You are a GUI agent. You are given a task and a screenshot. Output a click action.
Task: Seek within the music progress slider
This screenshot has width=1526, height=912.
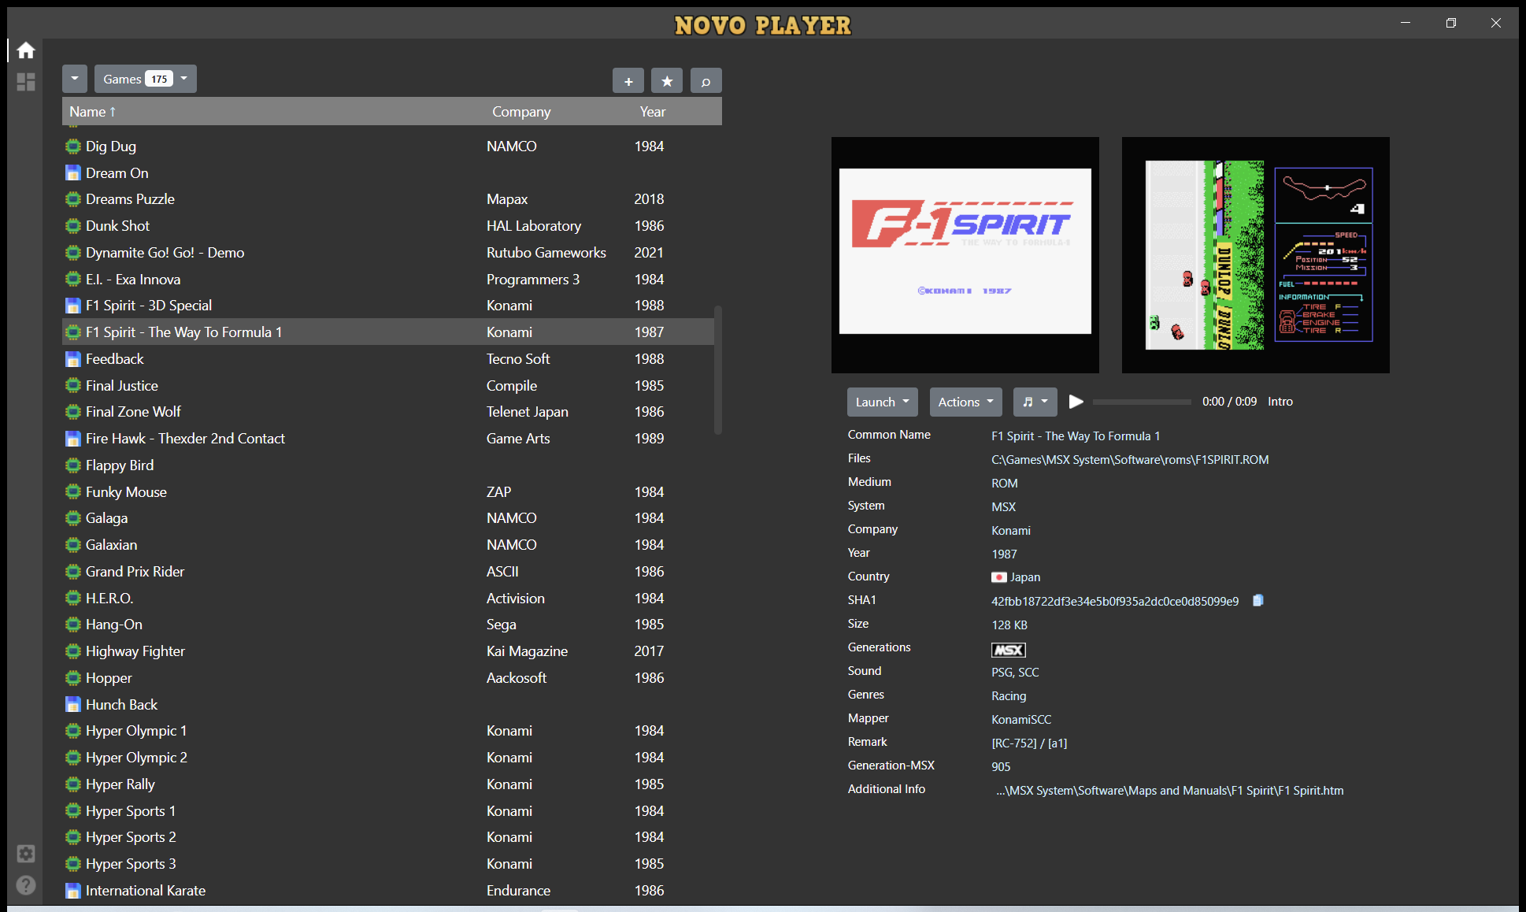click(1142, 402)
